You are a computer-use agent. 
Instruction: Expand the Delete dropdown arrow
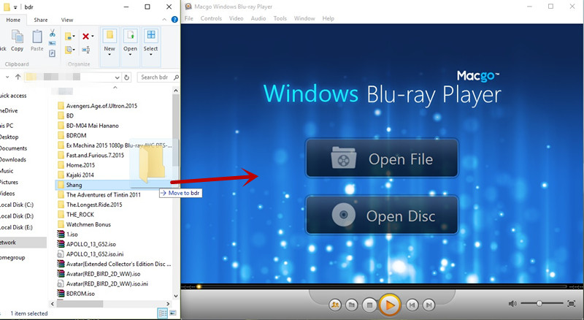(x=93, y=37)
